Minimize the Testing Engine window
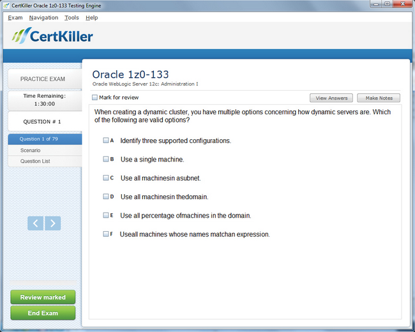The width and height of the screenshot is (415, 332). (376, 4)
